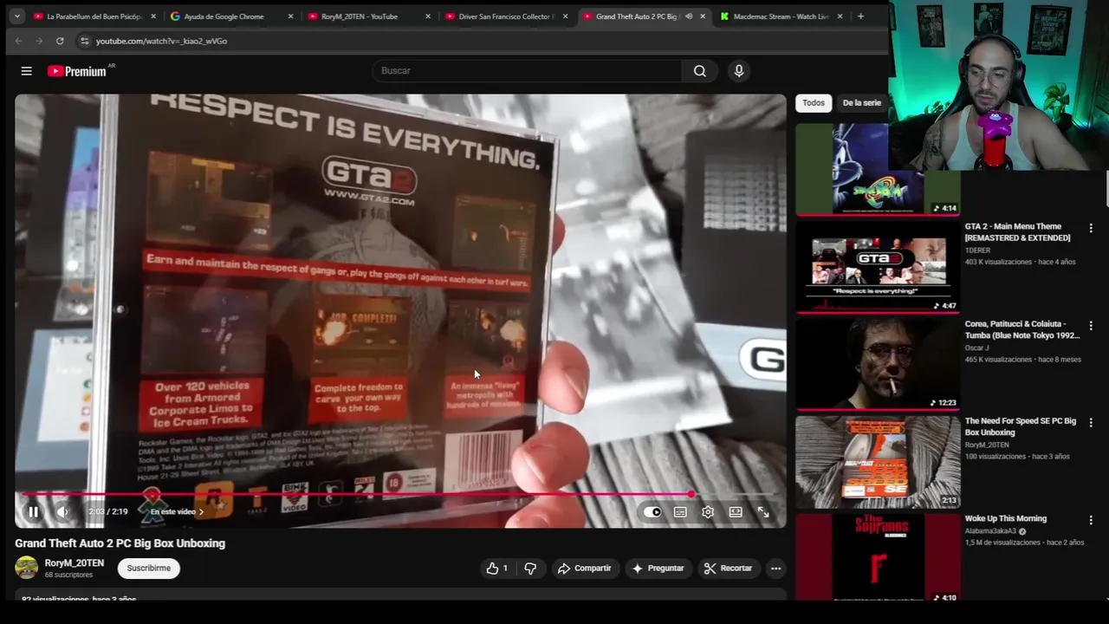Screen dimensions: 1109x624
Task: Dislike the video with thumbs down
Action: click(x=530, y=569)
